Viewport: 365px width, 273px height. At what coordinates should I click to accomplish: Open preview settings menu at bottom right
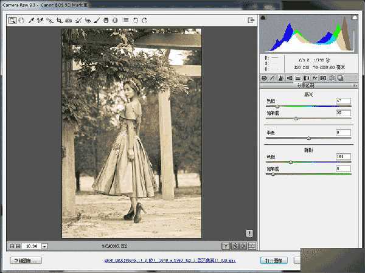tap(251, 246)
